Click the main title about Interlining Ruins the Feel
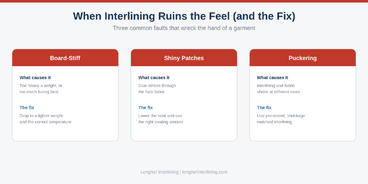Screen dimensions: 368x184 pyautogui.click(x=184, y=16)
